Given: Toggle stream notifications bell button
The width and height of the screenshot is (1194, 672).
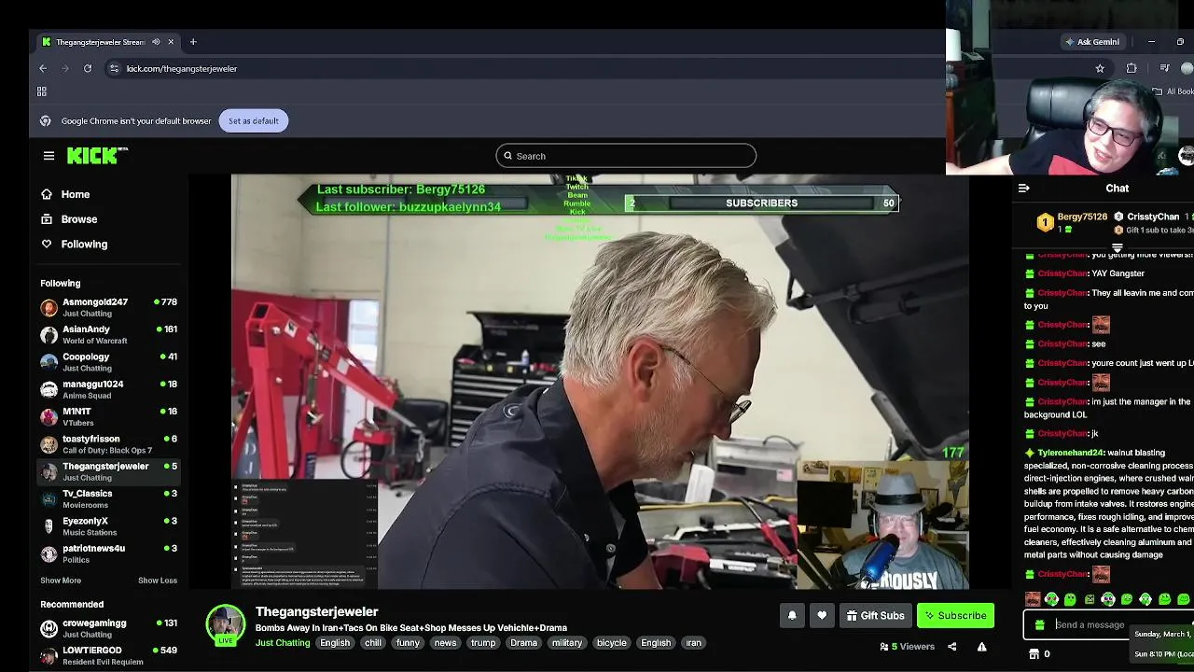Looking at the screenshot, I should [792, 615].
